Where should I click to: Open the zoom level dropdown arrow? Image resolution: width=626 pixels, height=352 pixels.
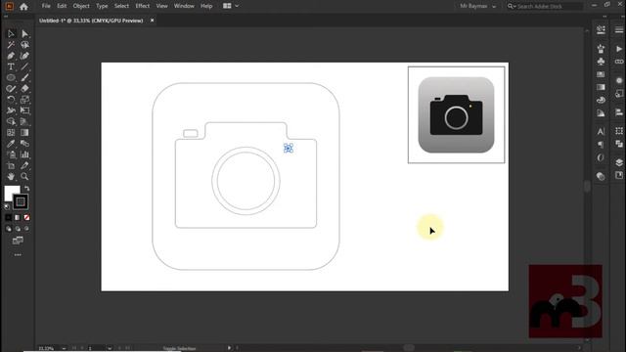click(64, 348)
